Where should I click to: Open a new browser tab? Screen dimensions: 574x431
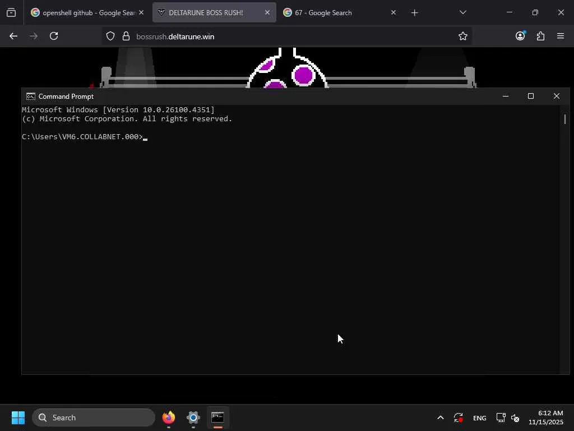[x=414, y=13]
